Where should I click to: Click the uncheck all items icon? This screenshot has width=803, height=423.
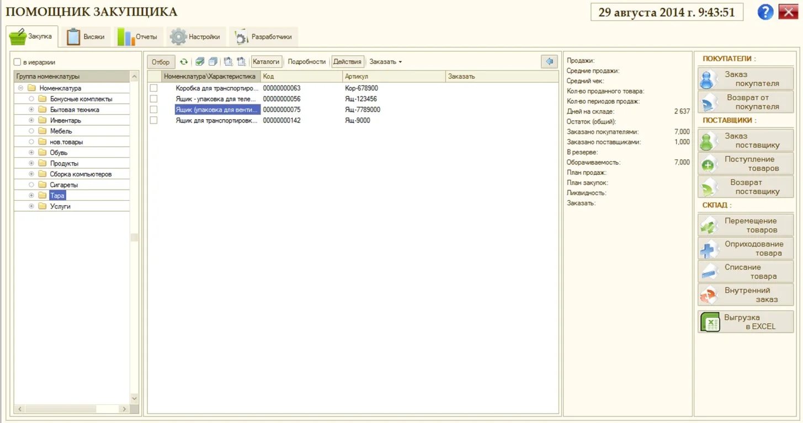(212, 62)
